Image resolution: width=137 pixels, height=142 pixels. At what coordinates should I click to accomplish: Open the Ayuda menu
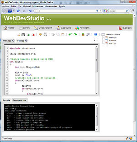pyautogui.click(x=62, y=6)
